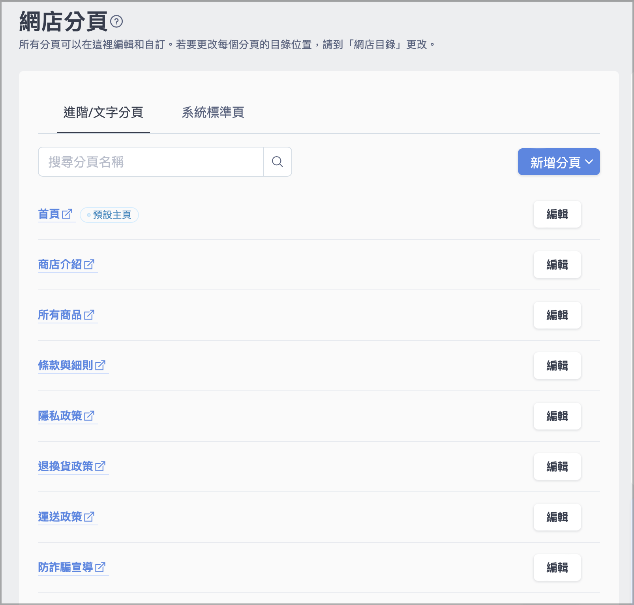Click 編輯 button for 防詐騙宣導
Image resolution: width=634 pixels, height=605 pixels.
[557, 568]
